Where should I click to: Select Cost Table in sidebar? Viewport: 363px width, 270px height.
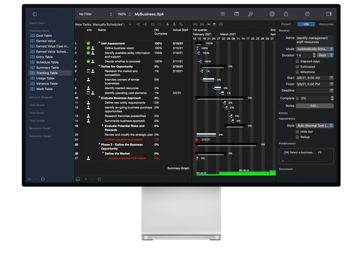[x=50, y=36]
